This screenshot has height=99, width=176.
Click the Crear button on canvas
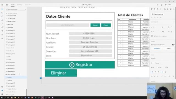point(106,25)
